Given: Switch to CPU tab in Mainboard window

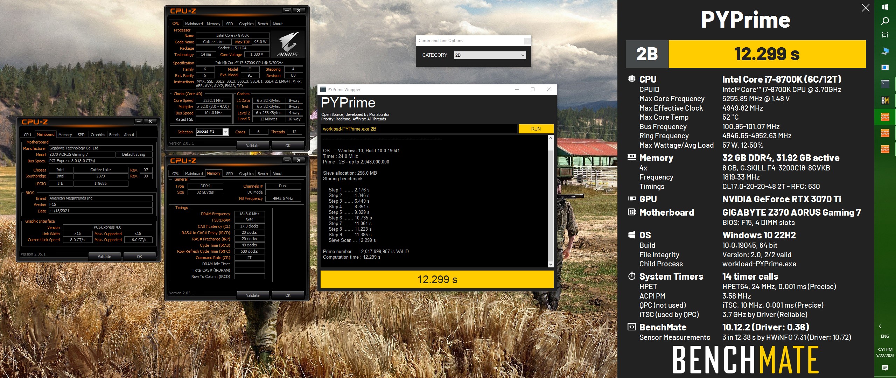Looking at the screenshot, I should point(27,135).
